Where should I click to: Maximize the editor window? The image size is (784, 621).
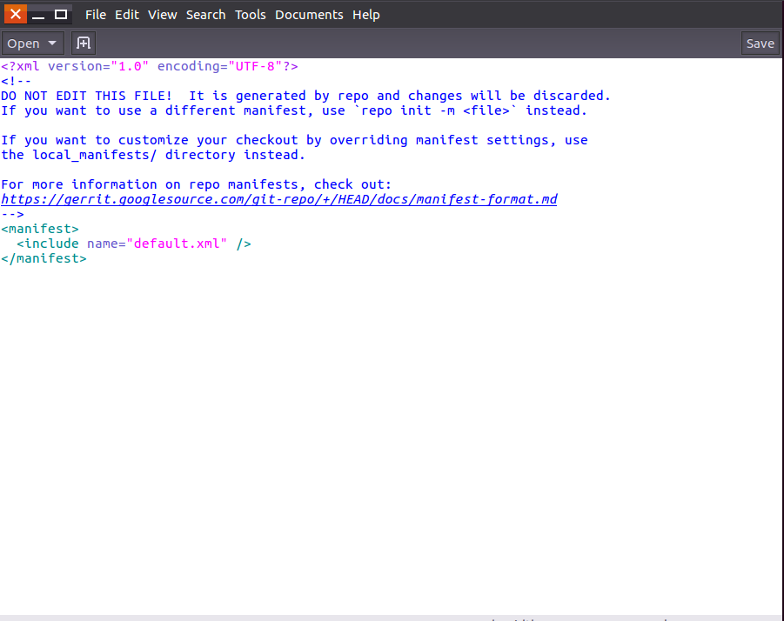(x=61, y=15)
